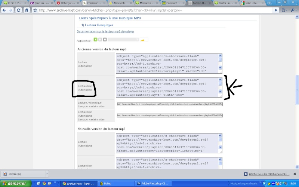Stop the Dewplayer preview

(105, 40)
